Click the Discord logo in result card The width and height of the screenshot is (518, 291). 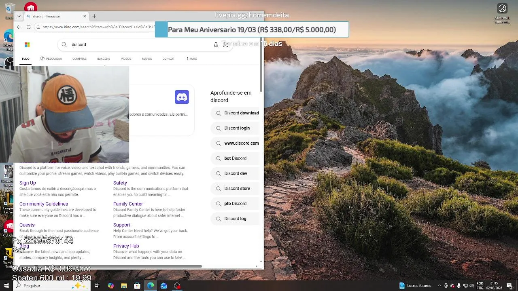(x=182, y=97)
